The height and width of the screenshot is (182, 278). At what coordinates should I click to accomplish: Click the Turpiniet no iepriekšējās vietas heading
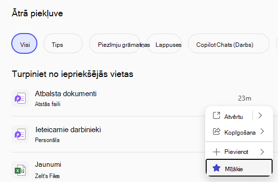click(72, 74)
